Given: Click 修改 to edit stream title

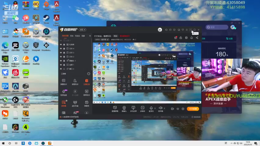Looking at the screenshot, I should pos(115,36).
